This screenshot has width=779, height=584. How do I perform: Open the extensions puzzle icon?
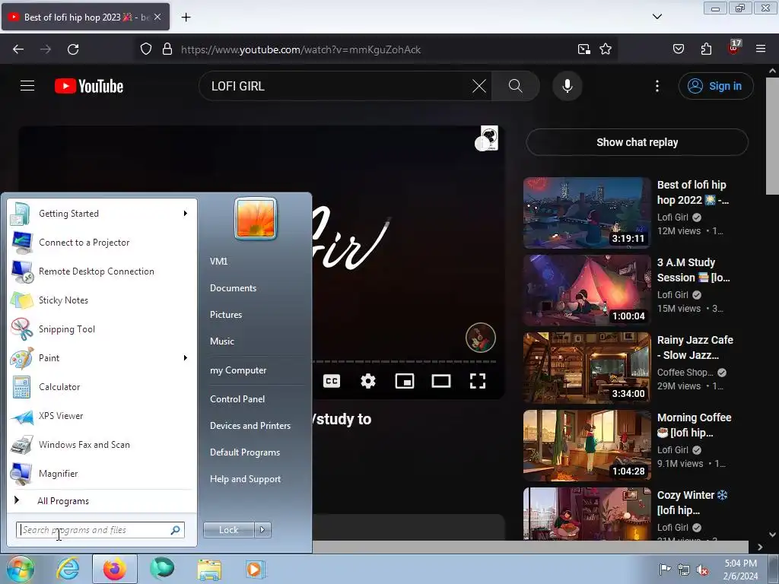click(706, 49)
